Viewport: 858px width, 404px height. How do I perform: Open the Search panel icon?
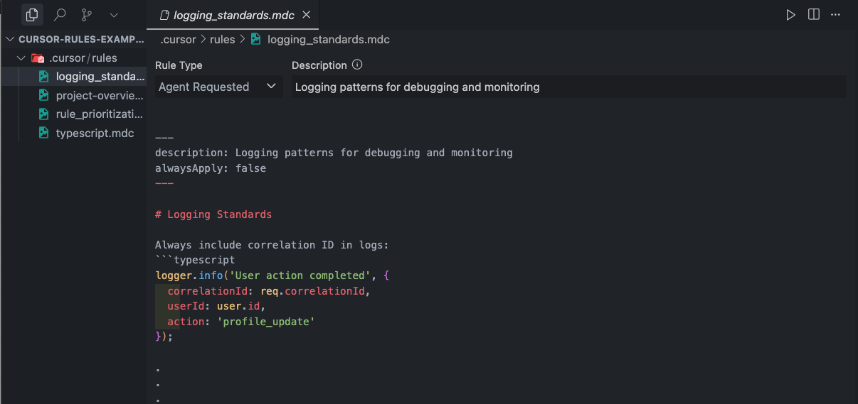click(x=60, y=15)
